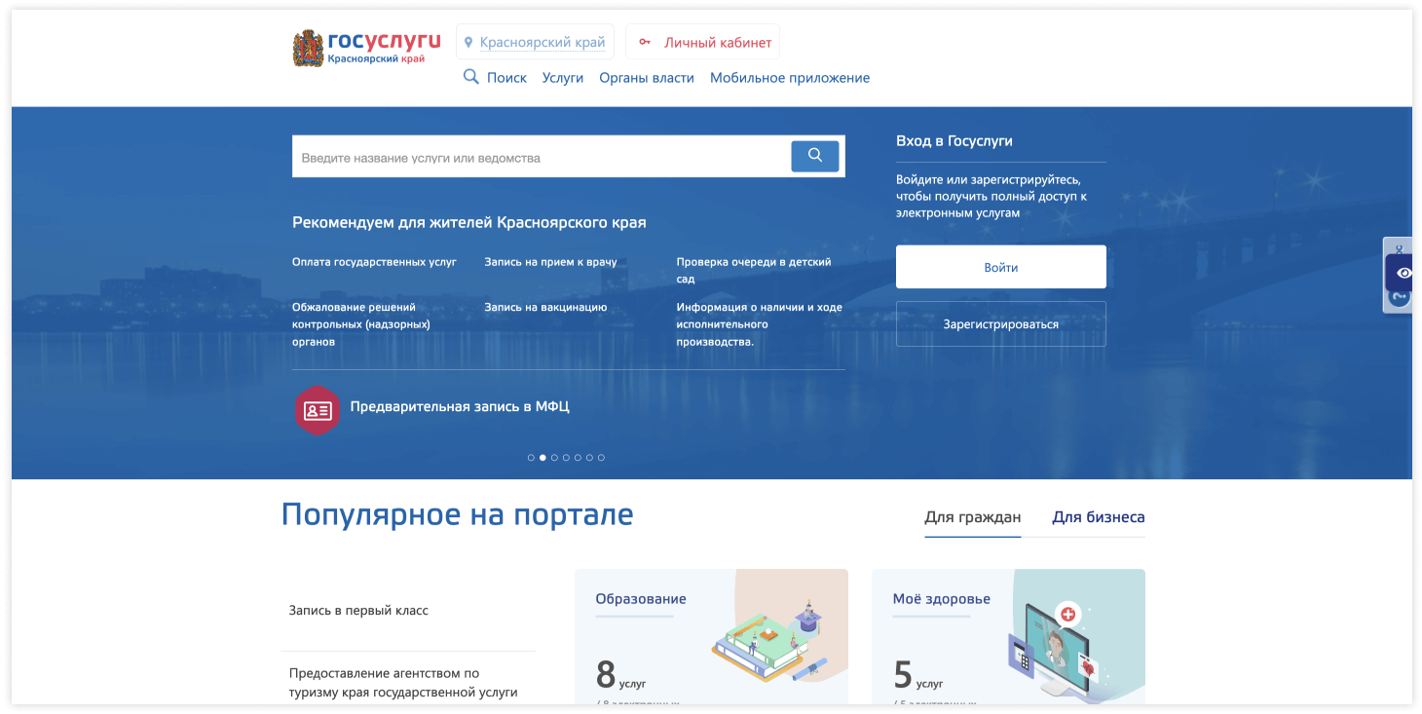
Task: Click the red МФЦ ID card icon
Action: (x=318, y=410)
